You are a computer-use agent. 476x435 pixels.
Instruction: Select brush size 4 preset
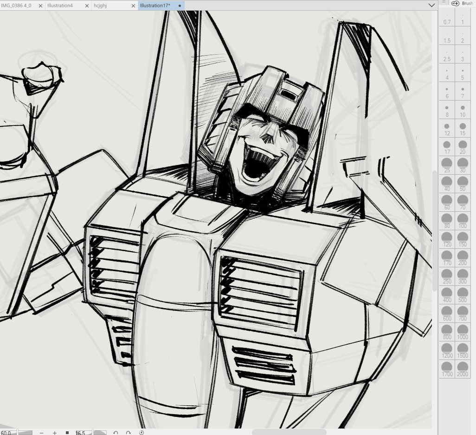(x=447, y=73)
